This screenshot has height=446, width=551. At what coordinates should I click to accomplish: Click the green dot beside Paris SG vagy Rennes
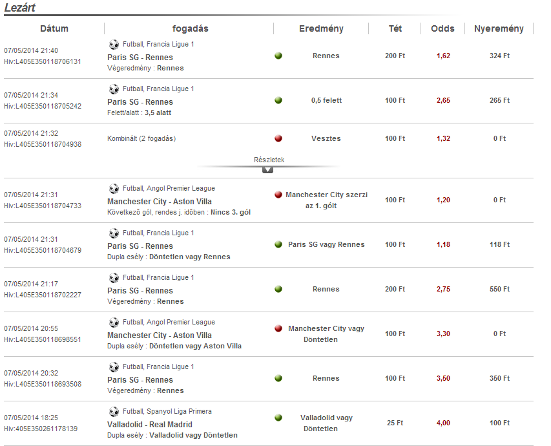[x=278, y=244]
